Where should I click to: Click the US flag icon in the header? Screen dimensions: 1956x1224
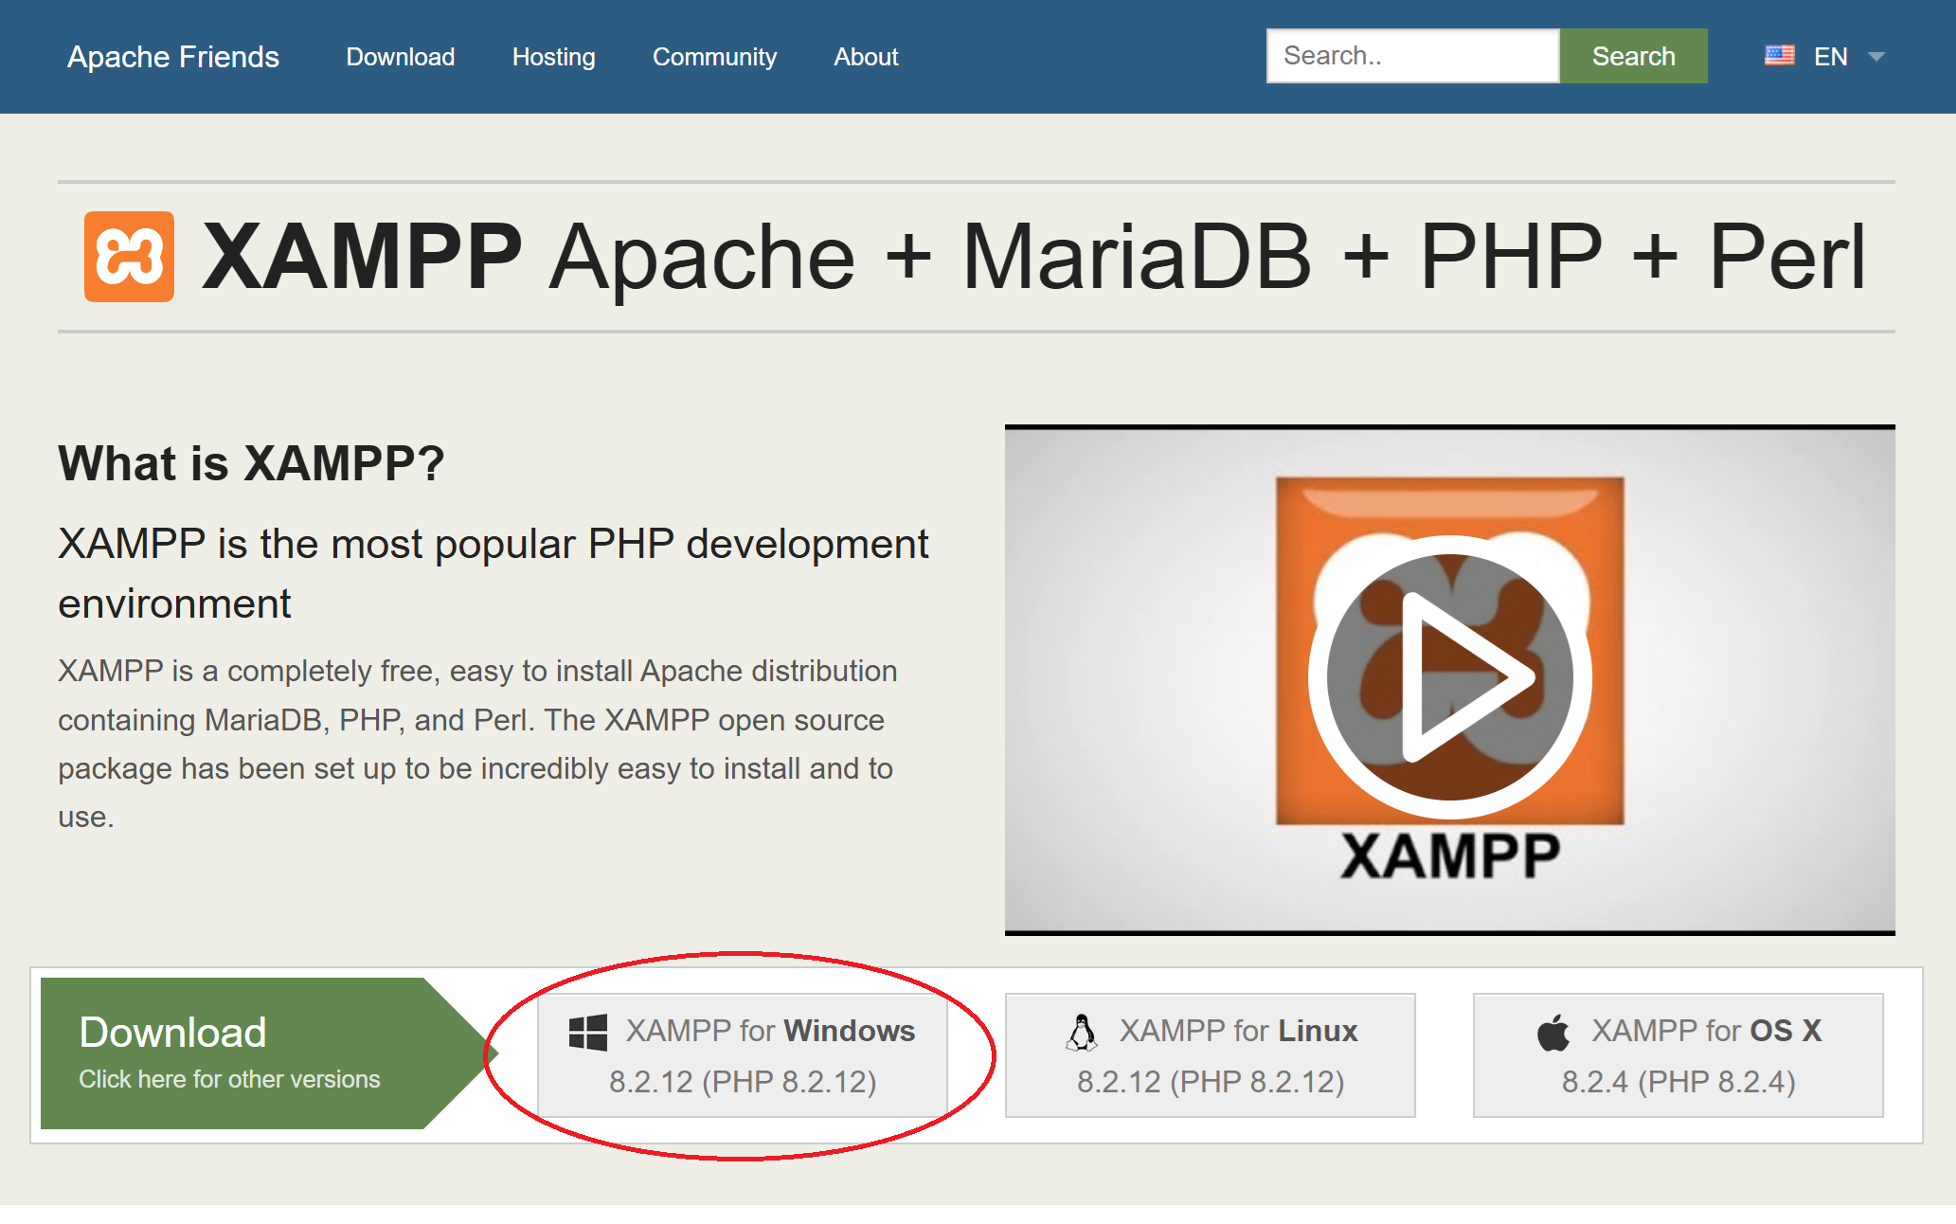(x=1779, y=56)
